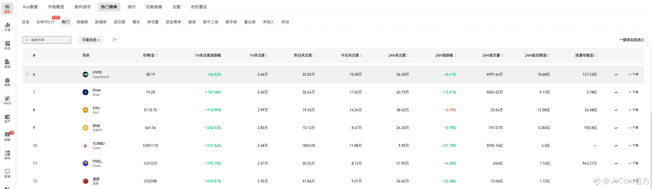Viewport: 652px width, 189px height.
Task: Click 下单 in the HYPE row
Action: (634, 75)
